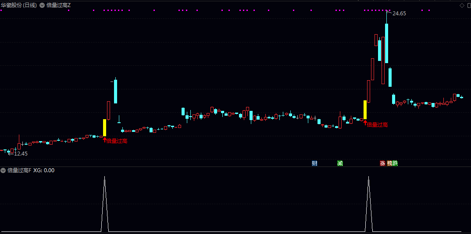Select the second yellow signal candle
Screen dimensions: 471x234
[x=365, y=110]
